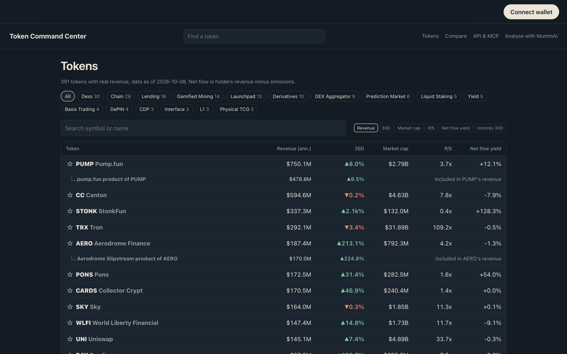Click the 30D column header
Screen dimensions: 567x354
point(359,149)
